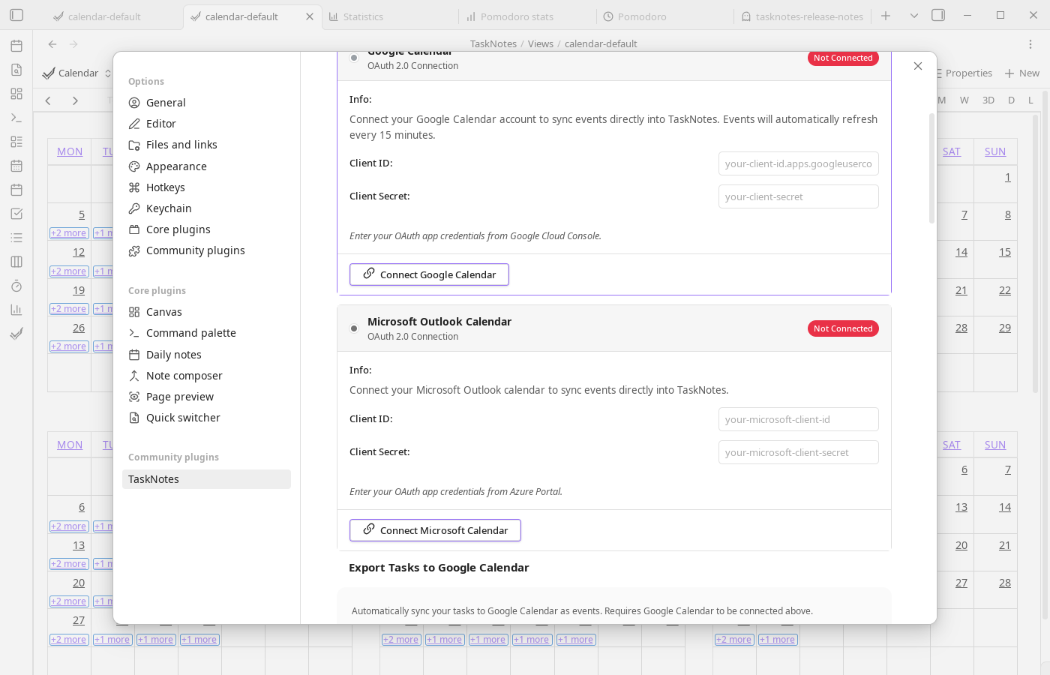Open the Properties button in toolbar
1050x675 pixels.
coord(963,73)
